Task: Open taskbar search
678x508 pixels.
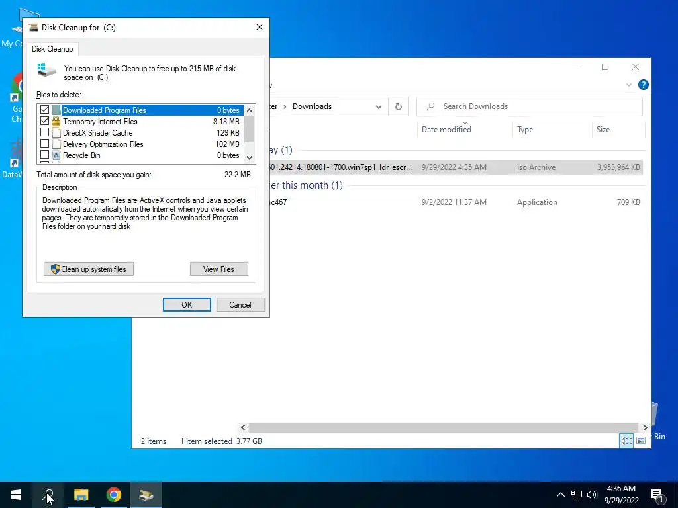Action: 48,495
